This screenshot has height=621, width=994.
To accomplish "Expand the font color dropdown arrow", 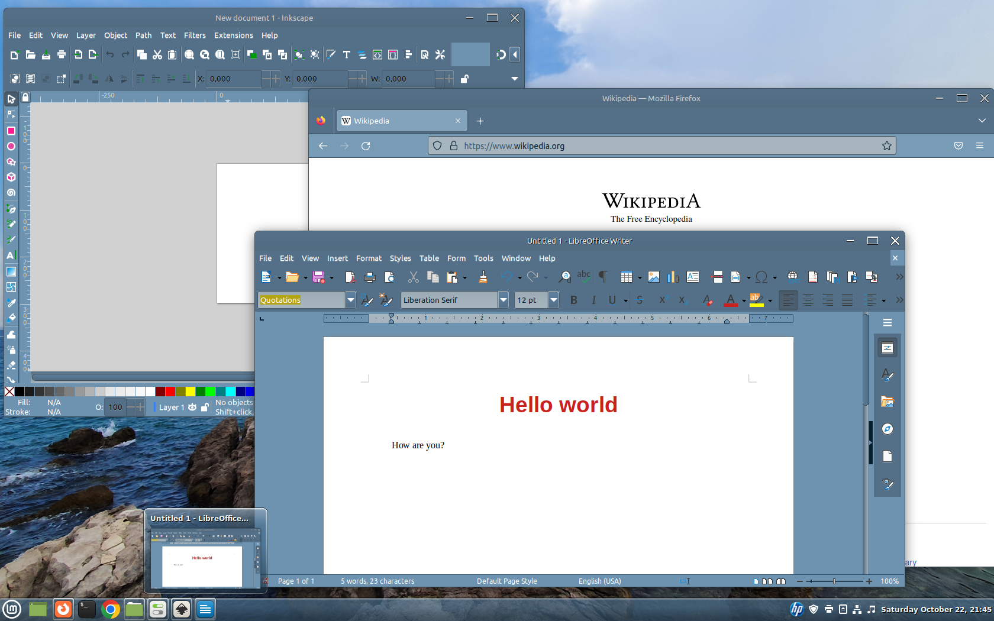I will pos(744,300).
